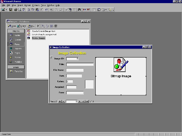Open the View dropdown arrow in toolbar
182x136 pixels.
pos(7,10)
